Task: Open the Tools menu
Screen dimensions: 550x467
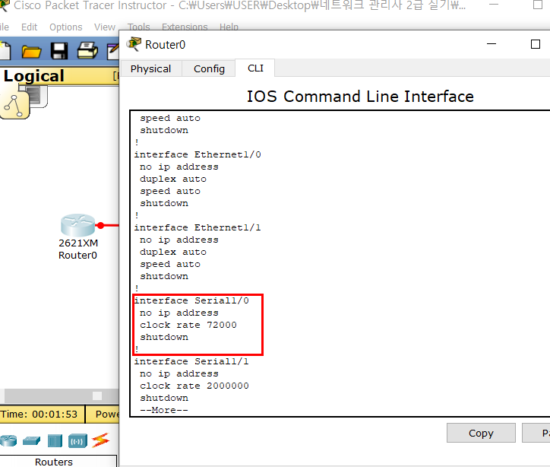Action: pyautogui.click(x=138, y=27)
